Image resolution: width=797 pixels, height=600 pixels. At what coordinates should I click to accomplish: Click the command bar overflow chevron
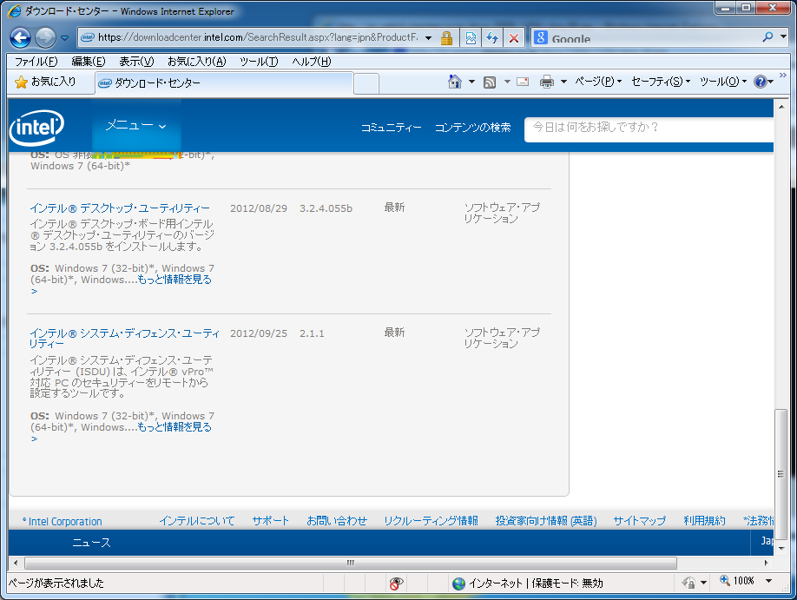tap(783, 76)
